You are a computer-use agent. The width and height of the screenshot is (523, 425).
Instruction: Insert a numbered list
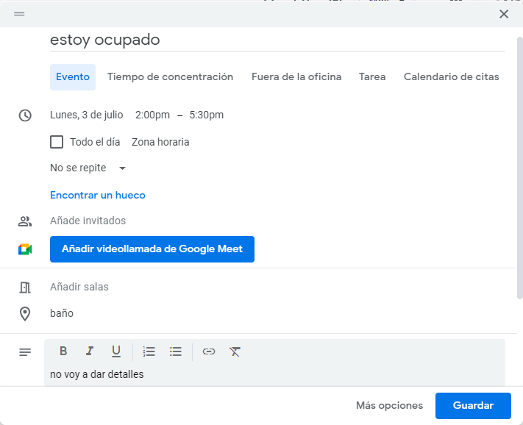[x=149, y=351]
